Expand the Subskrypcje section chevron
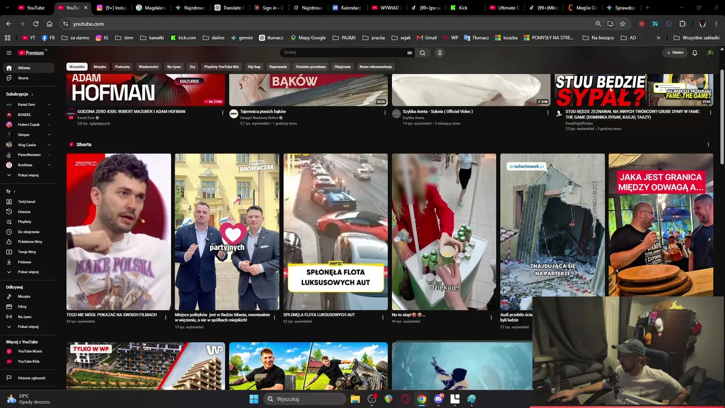The width and height of the screenshot is (725, 408). (32, 94)
